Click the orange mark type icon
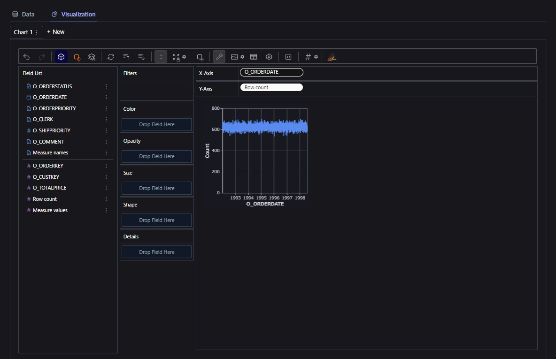Screen dimensions: 556x359 tap(77, 57)
